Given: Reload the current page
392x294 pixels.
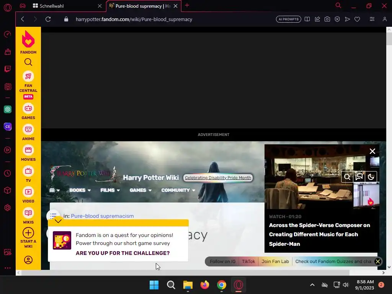Looking at the screenshot, I should click(x=48, y=19).
